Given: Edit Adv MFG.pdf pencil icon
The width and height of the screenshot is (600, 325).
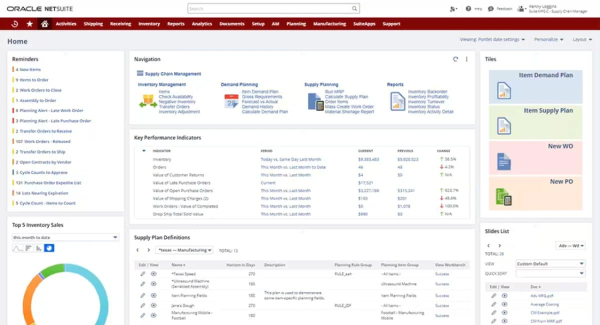Looking at the screenshot, I should (x=493, y=295).
